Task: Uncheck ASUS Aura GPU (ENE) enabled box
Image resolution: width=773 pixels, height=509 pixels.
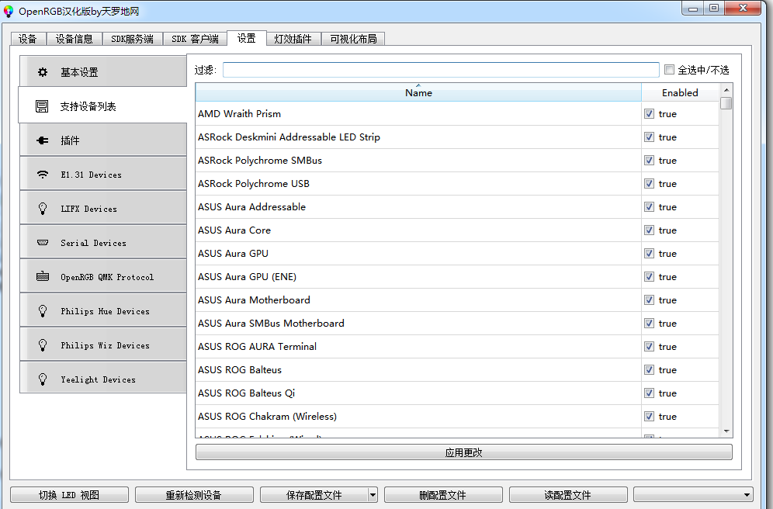Action: (x=649, y=277)
